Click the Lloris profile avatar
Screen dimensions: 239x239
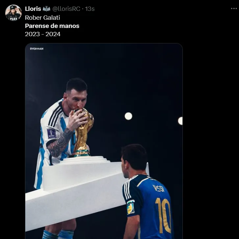[x=13, y=13]
